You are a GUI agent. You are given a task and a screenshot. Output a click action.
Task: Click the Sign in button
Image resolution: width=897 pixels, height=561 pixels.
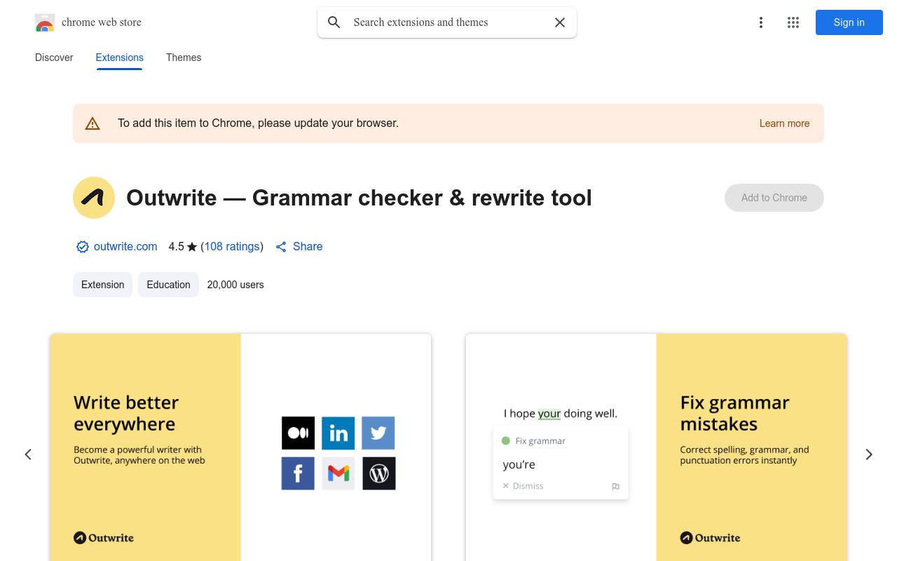tap(849, 22)
